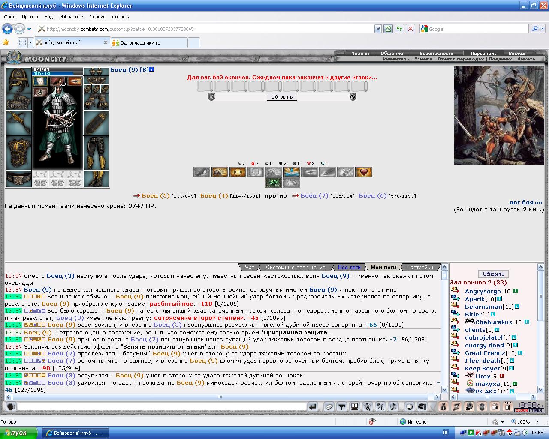Close the Бойцовский клуб browser tab
This screenshot has width=549, height=439.
(106, 42)
